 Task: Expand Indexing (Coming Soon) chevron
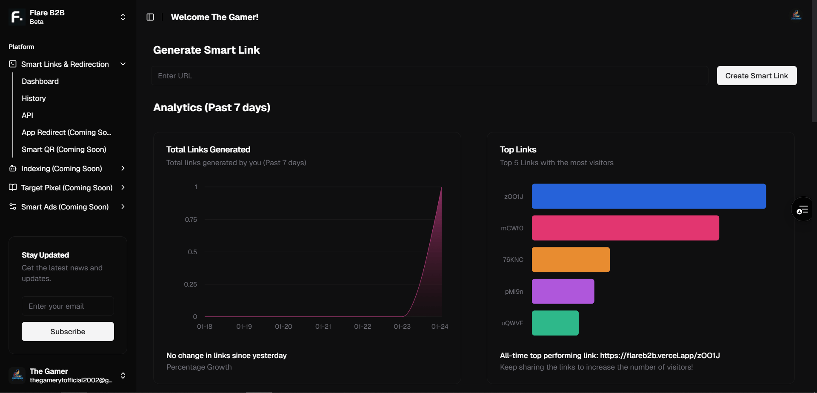[123, 168]
